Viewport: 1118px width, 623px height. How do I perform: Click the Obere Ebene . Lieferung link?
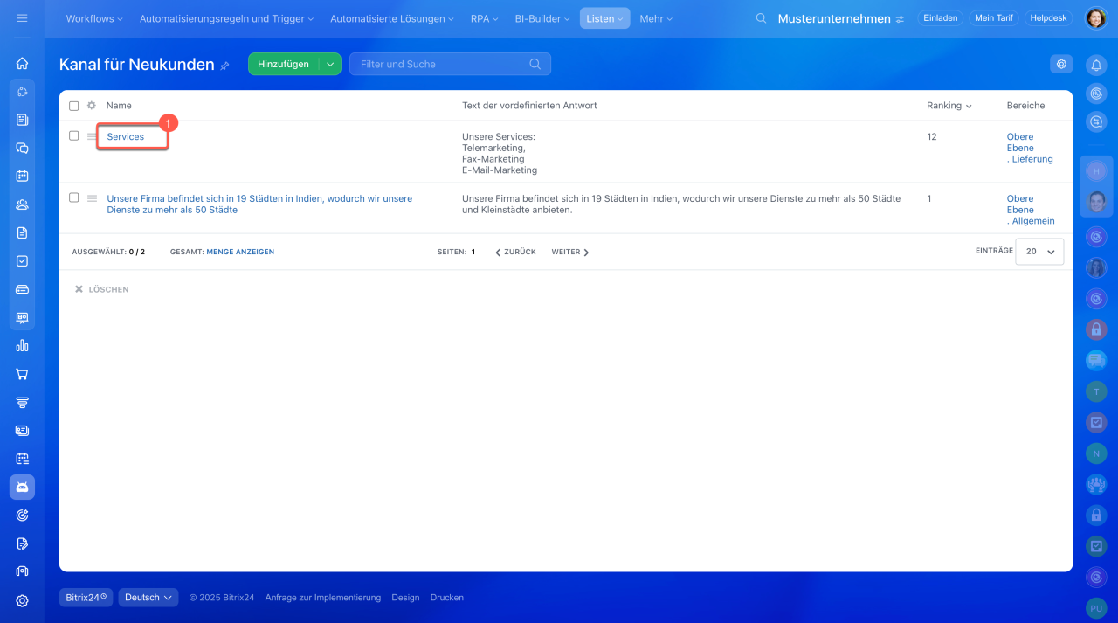pos(1030,148)
